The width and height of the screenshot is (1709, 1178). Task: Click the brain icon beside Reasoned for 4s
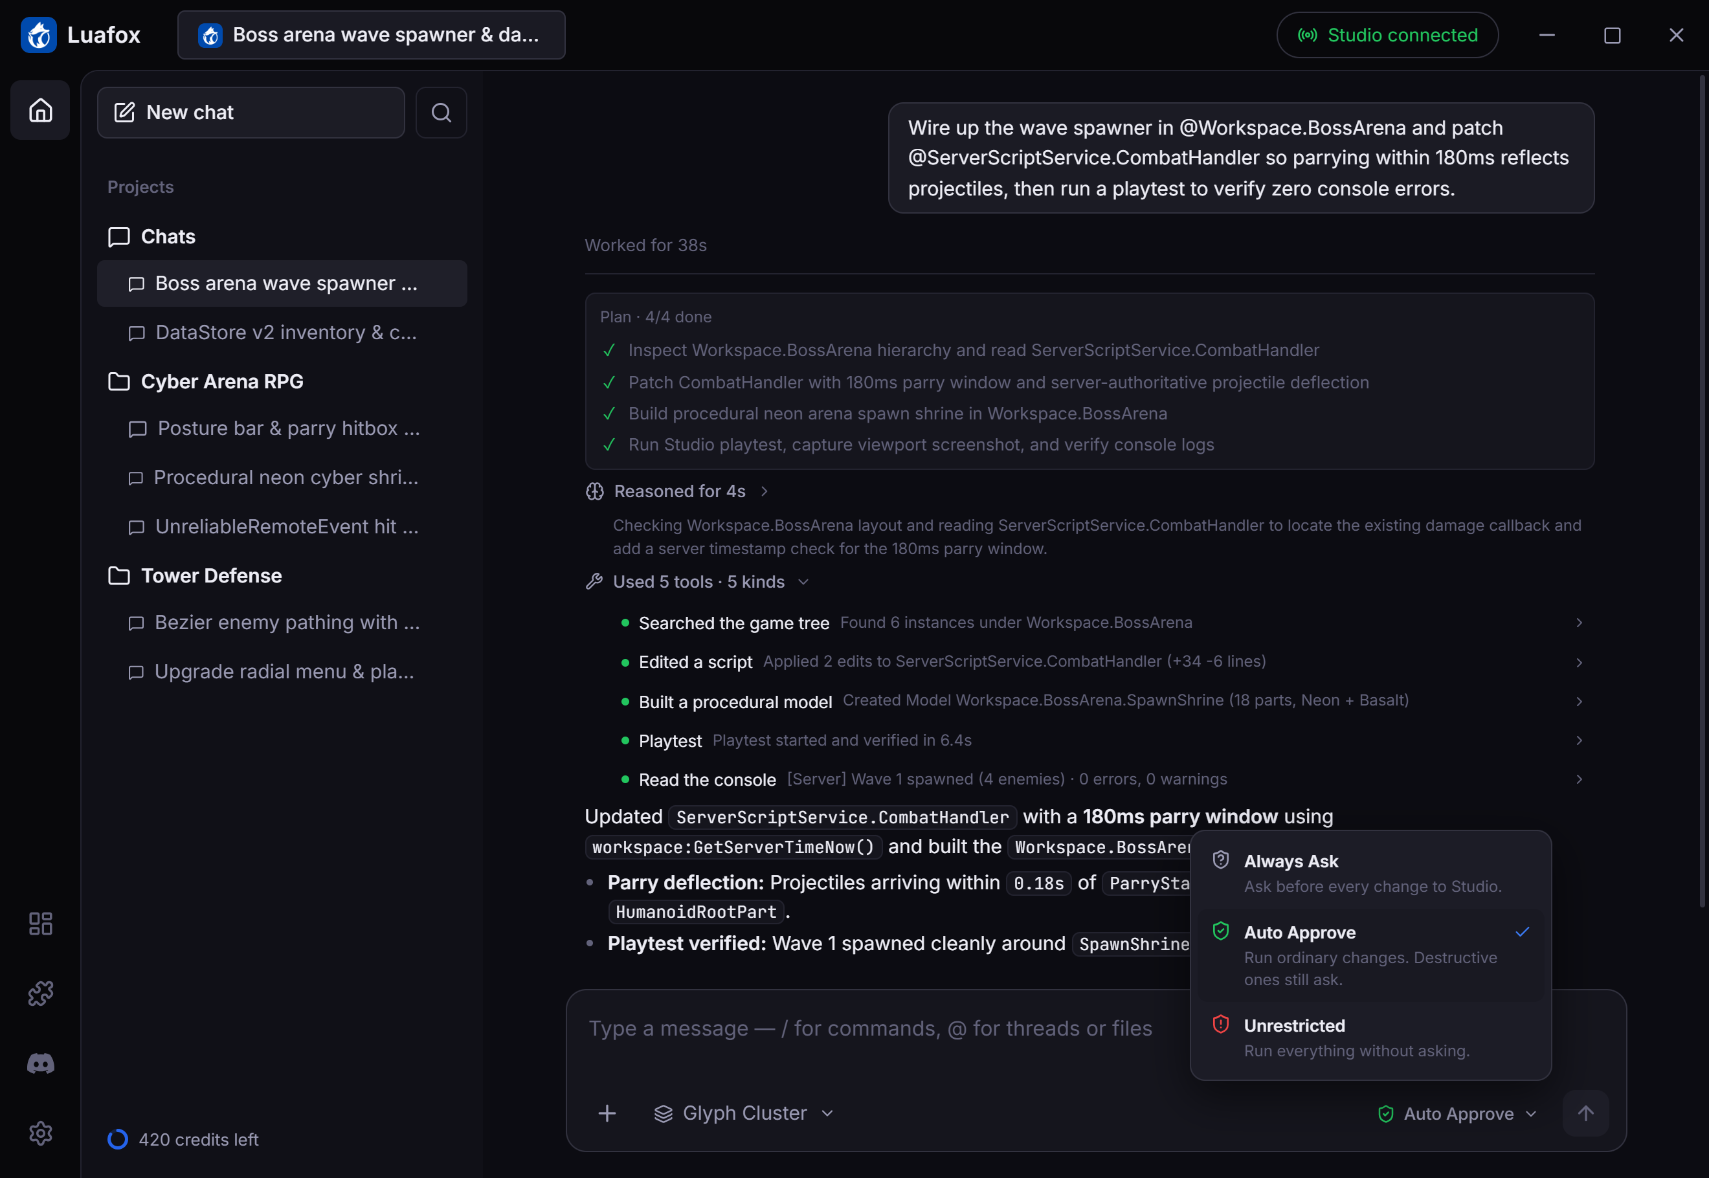[x=595, y=491]
